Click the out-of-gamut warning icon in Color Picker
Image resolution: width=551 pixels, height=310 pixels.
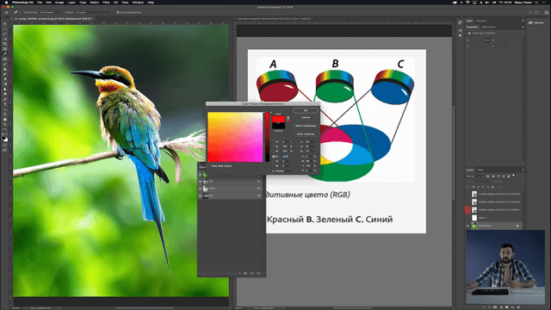[x=288, y=117]
